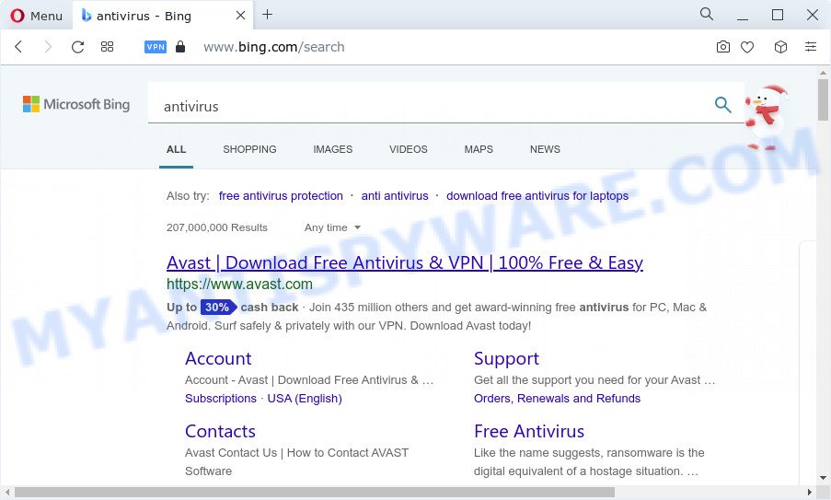831x500 pixels.
Task: Maximize the Opera window
Action: click(778, 15)
